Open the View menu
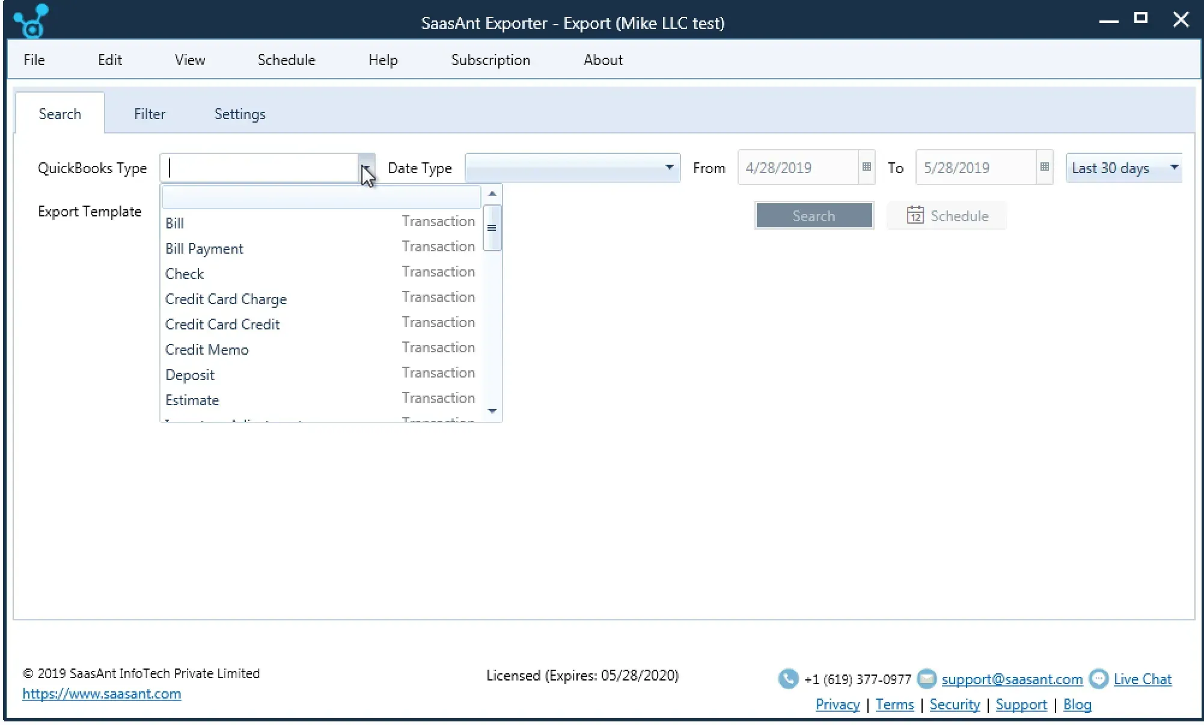The height and width of the screenshot is (725, 1204). (190, 60)
